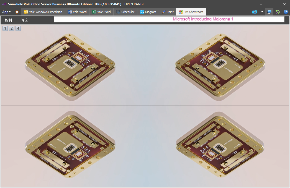Click the blue folder icon in top-right toolbar
The height and width of the screenshot is (188, 290).
pyautogui.click(x=255, y=12)
